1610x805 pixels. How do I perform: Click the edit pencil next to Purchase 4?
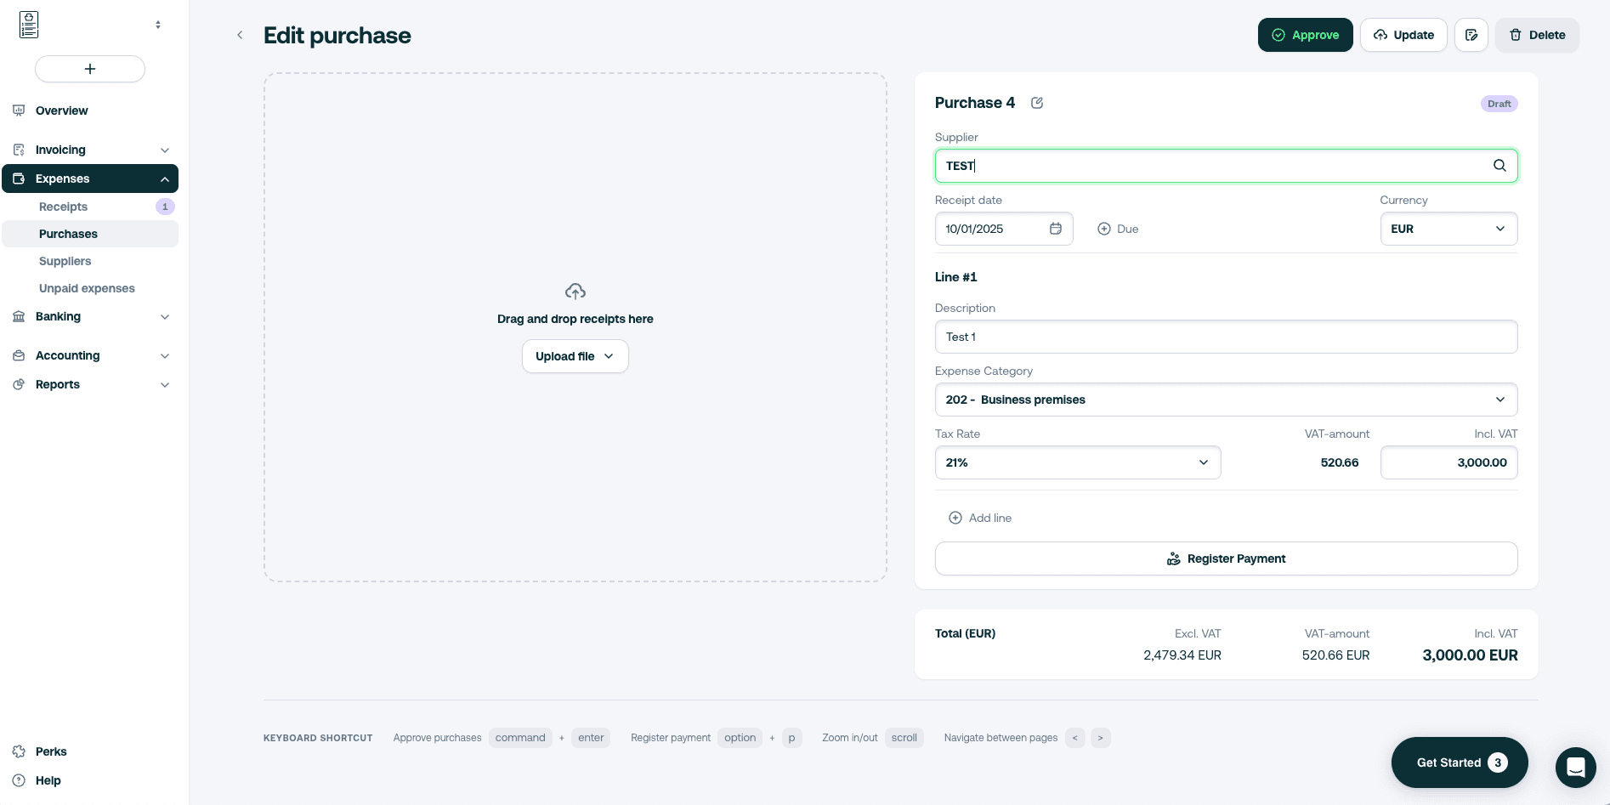coord(1037,102)
